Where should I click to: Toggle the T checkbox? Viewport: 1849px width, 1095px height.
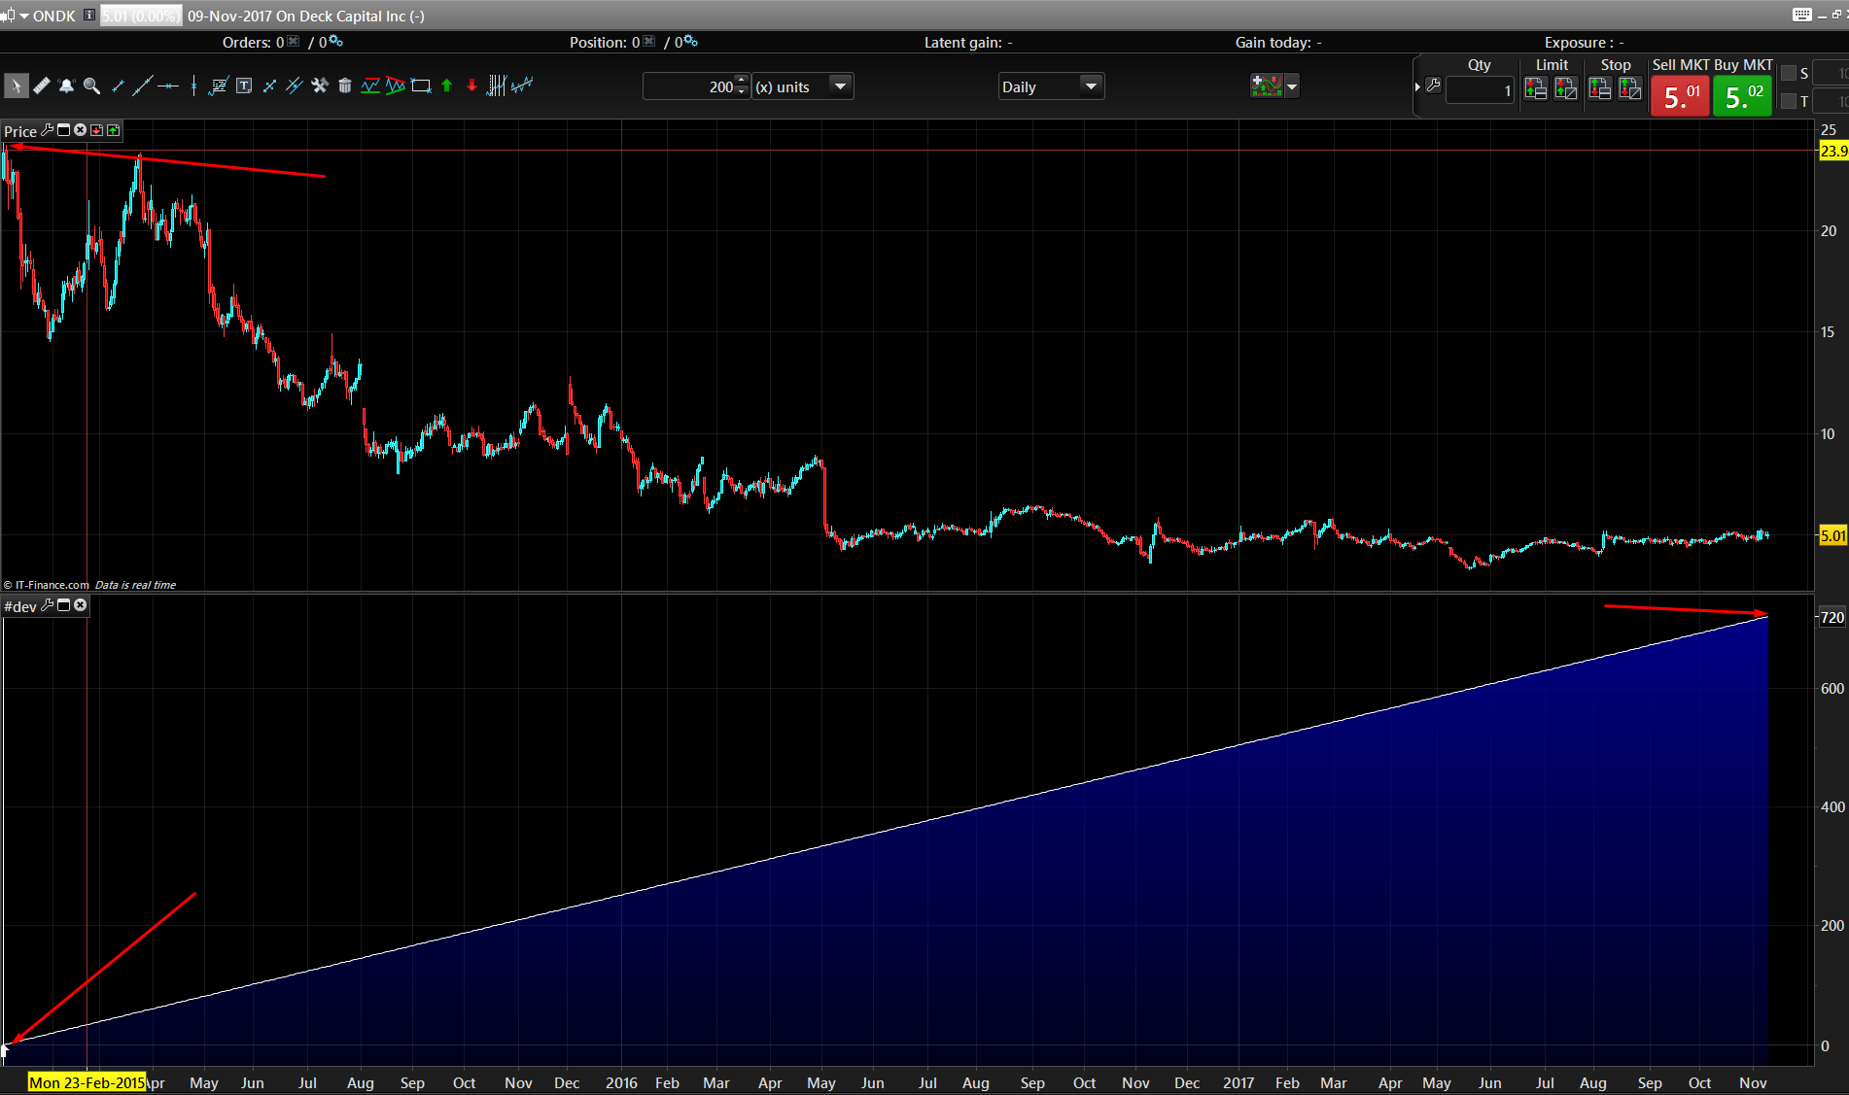coord(1789,101)
